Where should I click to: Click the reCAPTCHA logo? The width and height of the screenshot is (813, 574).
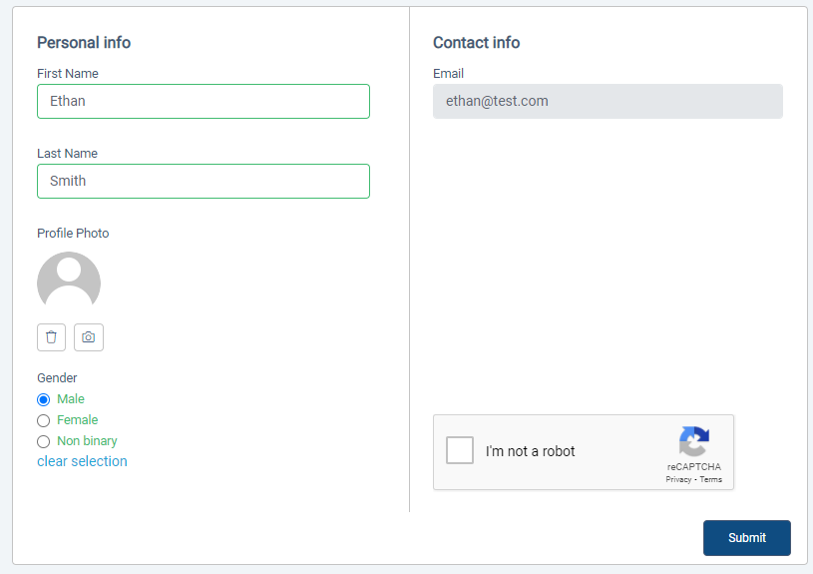[x=694, y=441]
